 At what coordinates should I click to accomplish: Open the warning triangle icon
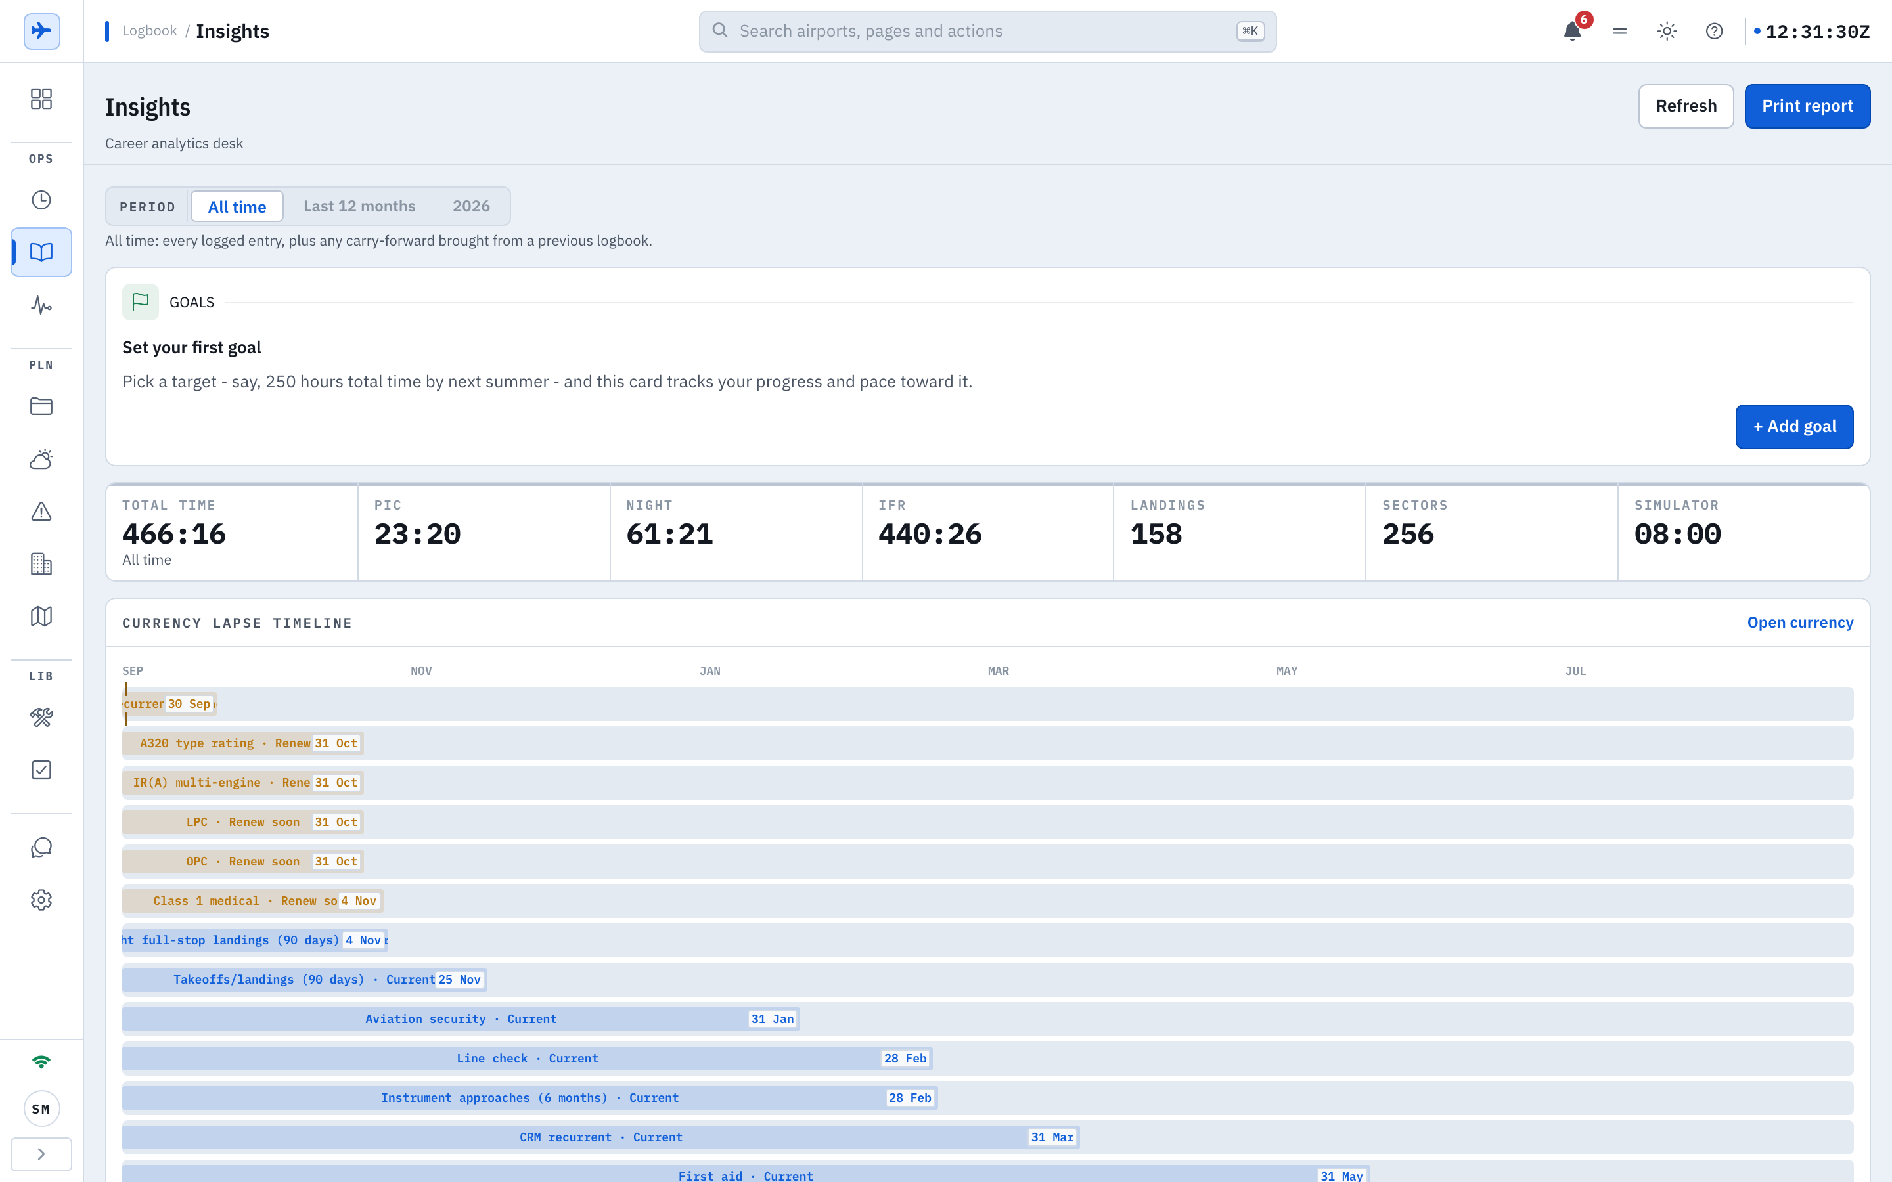41,512
